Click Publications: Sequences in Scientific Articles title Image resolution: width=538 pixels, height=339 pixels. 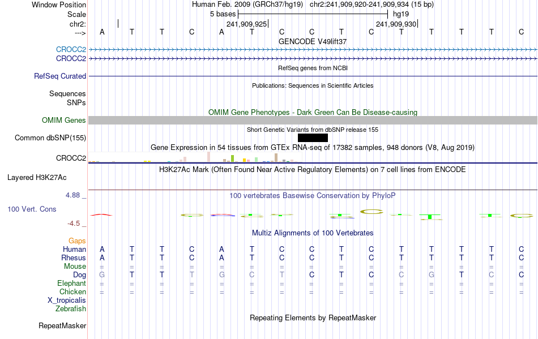click(x=313, y=85)
